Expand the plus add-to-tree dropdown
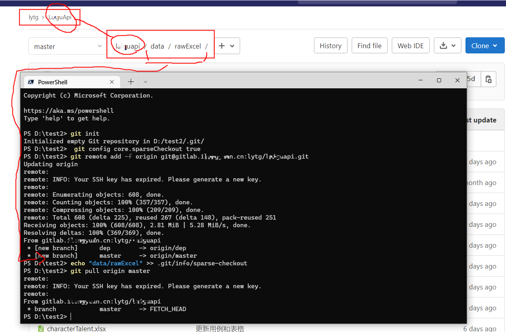Viewport: 506px width, 332px height. point(227,46)
